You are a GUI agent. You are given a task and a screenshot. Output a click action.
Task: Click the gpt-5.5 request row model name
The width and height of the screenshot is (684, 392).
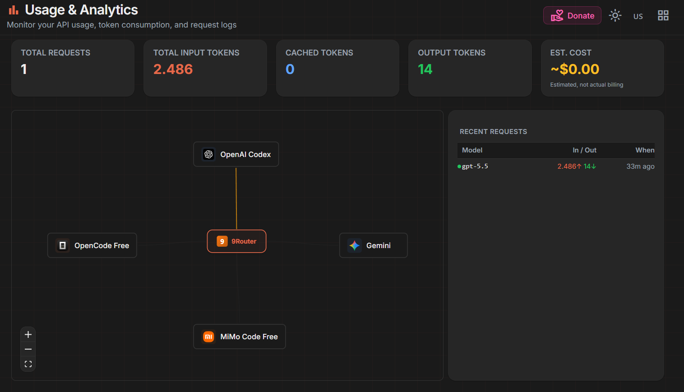pyautogui.click(x=475, y=166)
